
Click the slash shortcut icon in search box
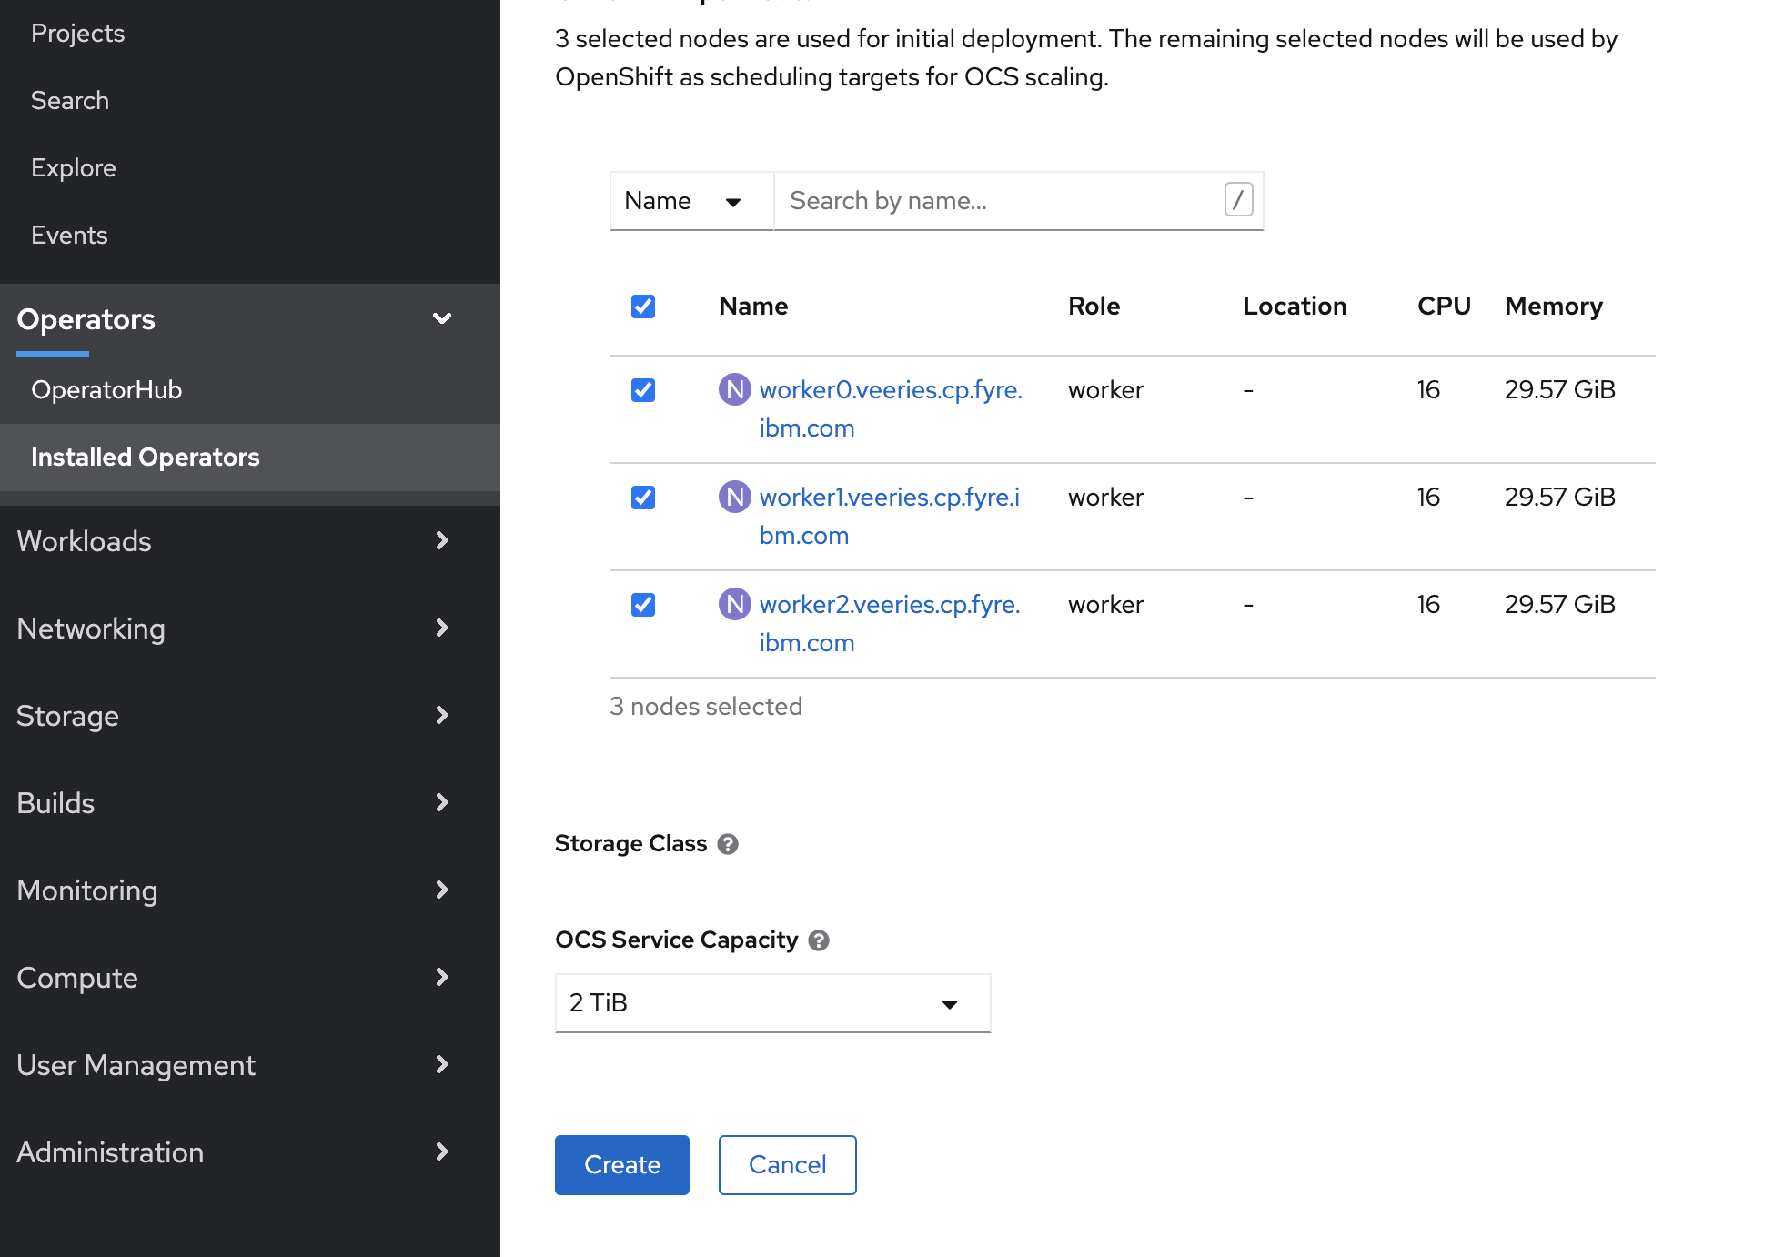[x=1238, y=200]
